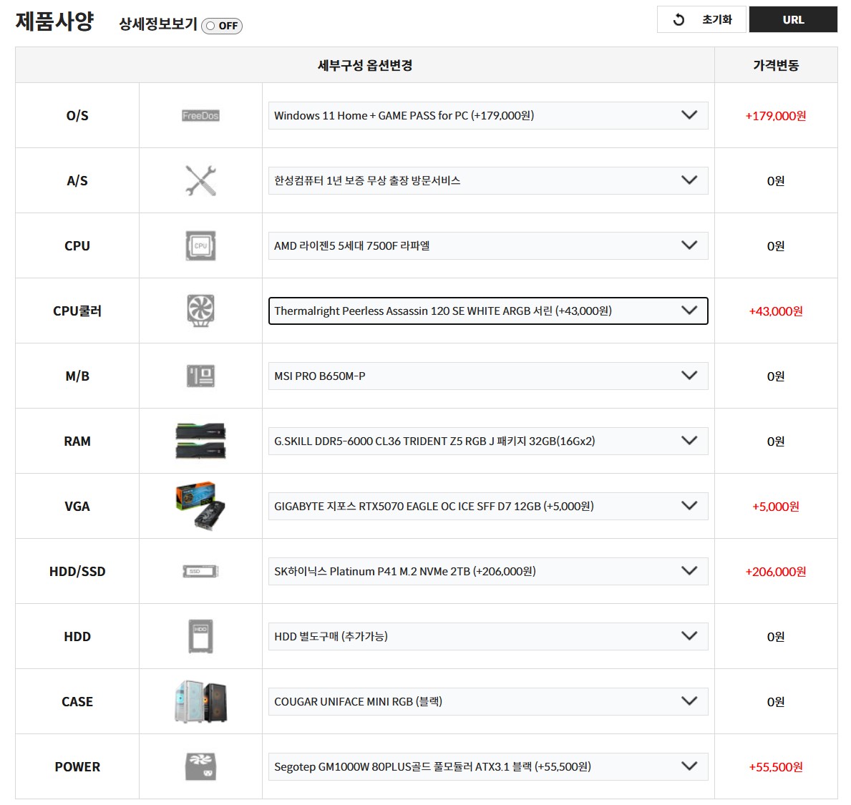Click the +43,000원 cooler price change
This screenshot has width=851, height=805.
click(x=776, y=311)
